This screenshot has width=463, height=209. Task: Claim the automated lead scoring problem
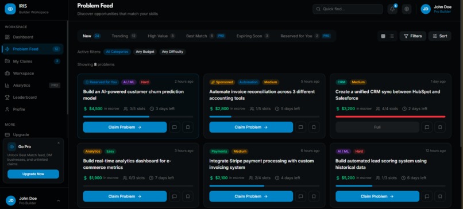point(377,196)
